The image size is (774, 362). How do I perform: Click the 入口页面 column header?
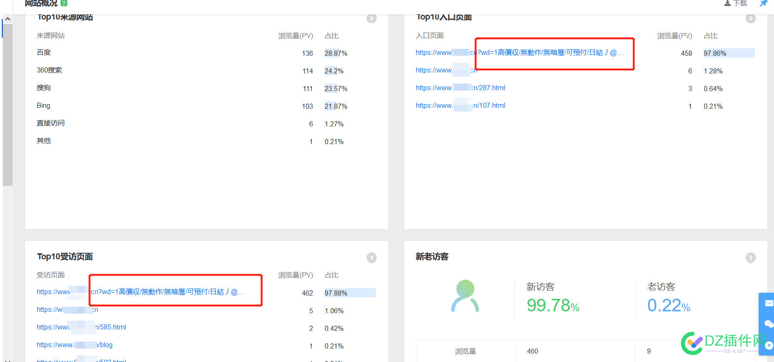pos(430,36)
